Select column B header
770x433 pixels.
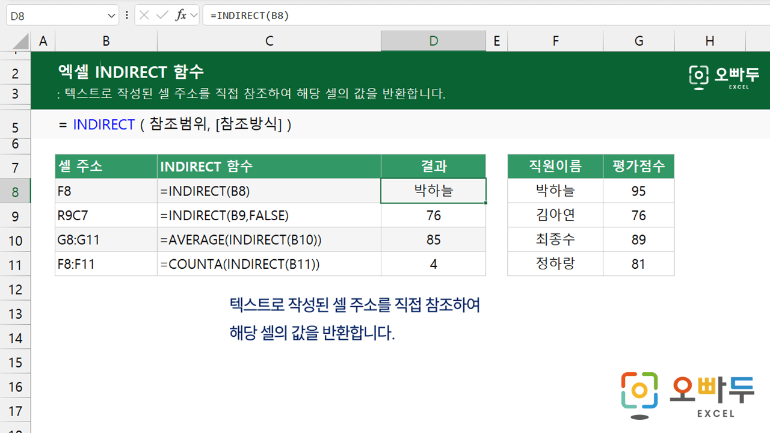(x=106, y=41)
